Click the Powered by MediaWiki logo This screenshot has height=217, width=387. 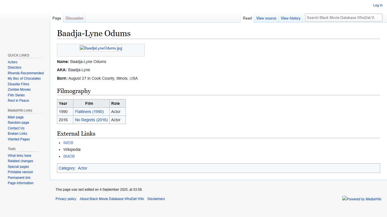(x=362, y=199)
